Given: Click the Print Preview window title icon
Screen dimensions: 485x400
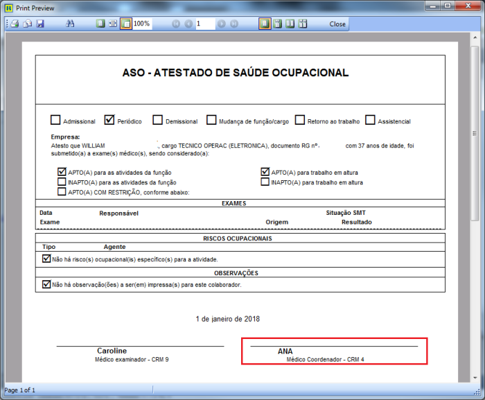Looking at the screenshot, I should click(x=8, y=6).
